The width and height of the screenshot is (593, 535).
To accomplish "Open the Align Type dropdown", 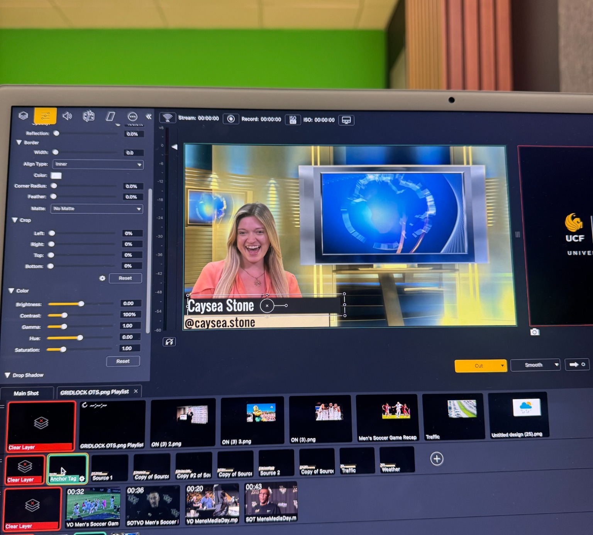I will coord(98,164).
